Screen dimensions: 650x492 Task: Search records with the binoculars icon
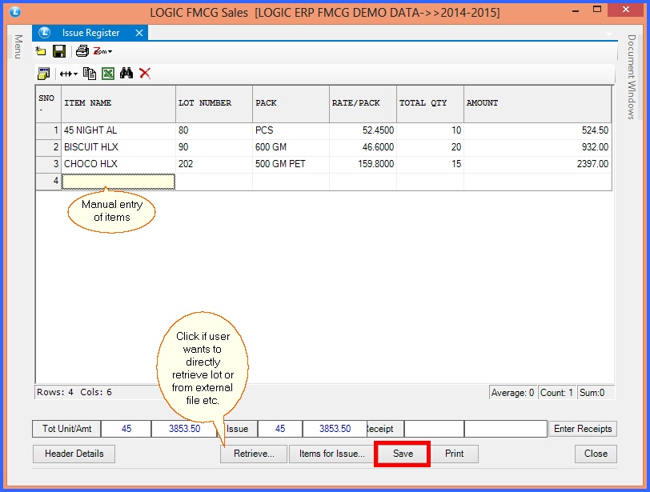point(126,73)
